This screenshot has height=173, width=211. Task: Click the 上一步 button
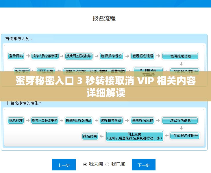pyautogui.click(x=64, y=165)
